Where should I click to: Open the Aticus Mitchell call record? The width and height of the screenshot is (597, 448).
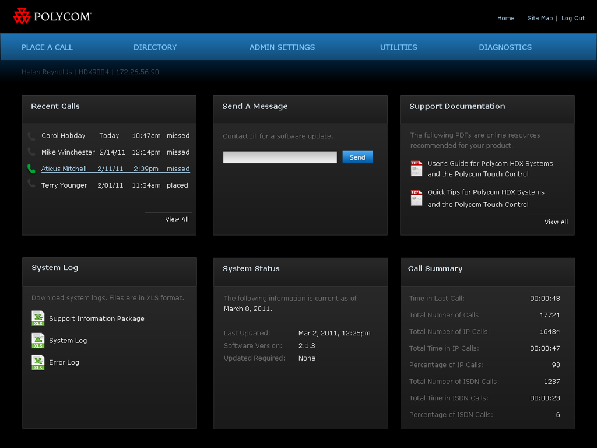(x=64, y=169)
